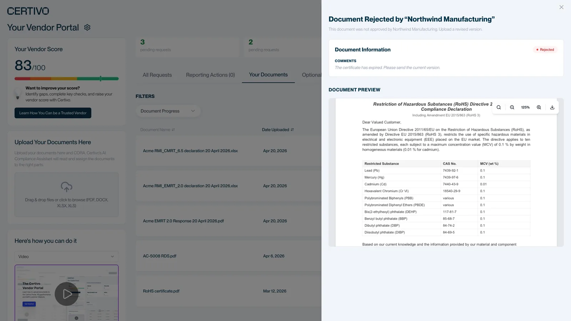Click Cadmium (Cd) row in preview table
This screenshot has width=571, height=321.
(x=446, y=184)
